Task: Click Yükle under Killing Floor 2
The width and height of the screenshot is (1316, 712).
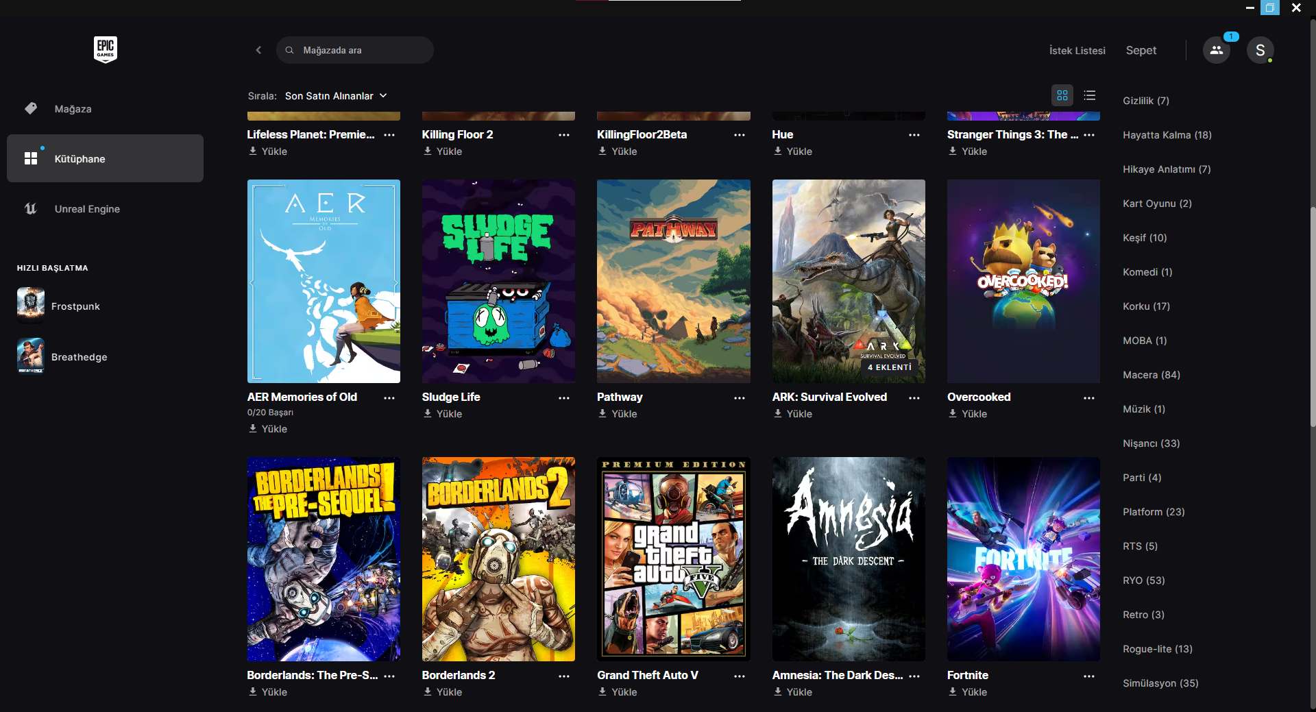Action: (x=443, y=151)
